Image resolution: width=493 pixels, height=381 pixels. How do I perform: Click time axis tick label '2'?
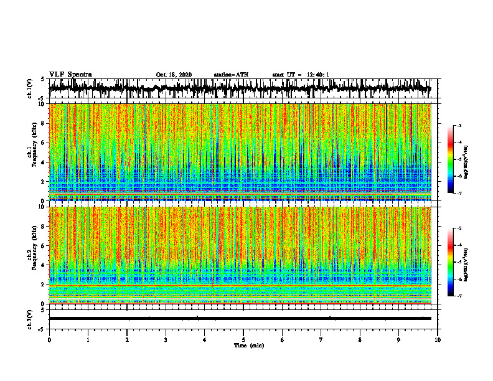point(127,340)
